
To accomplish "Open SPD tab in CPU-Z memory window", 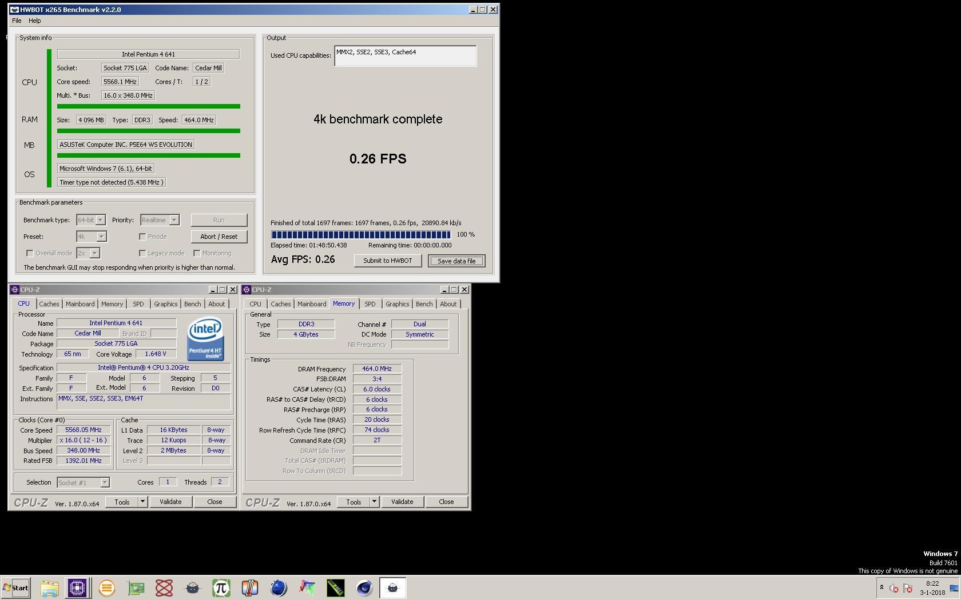I will pos(370,304).
